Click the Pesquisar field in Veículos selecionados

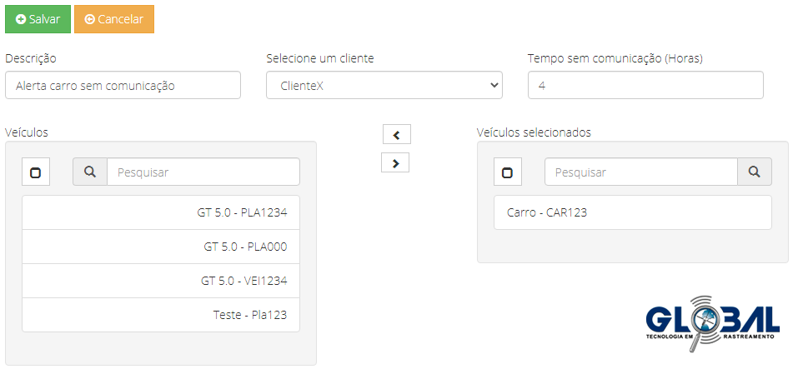(640, 172)
